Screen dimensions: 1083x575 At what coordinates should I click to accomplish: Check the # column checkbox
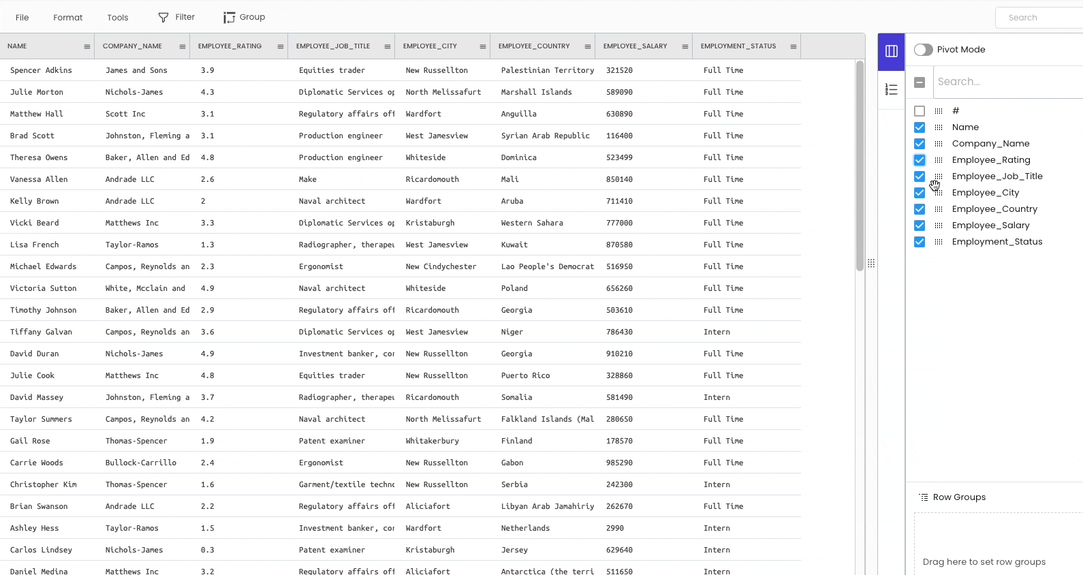pos(920,111)
